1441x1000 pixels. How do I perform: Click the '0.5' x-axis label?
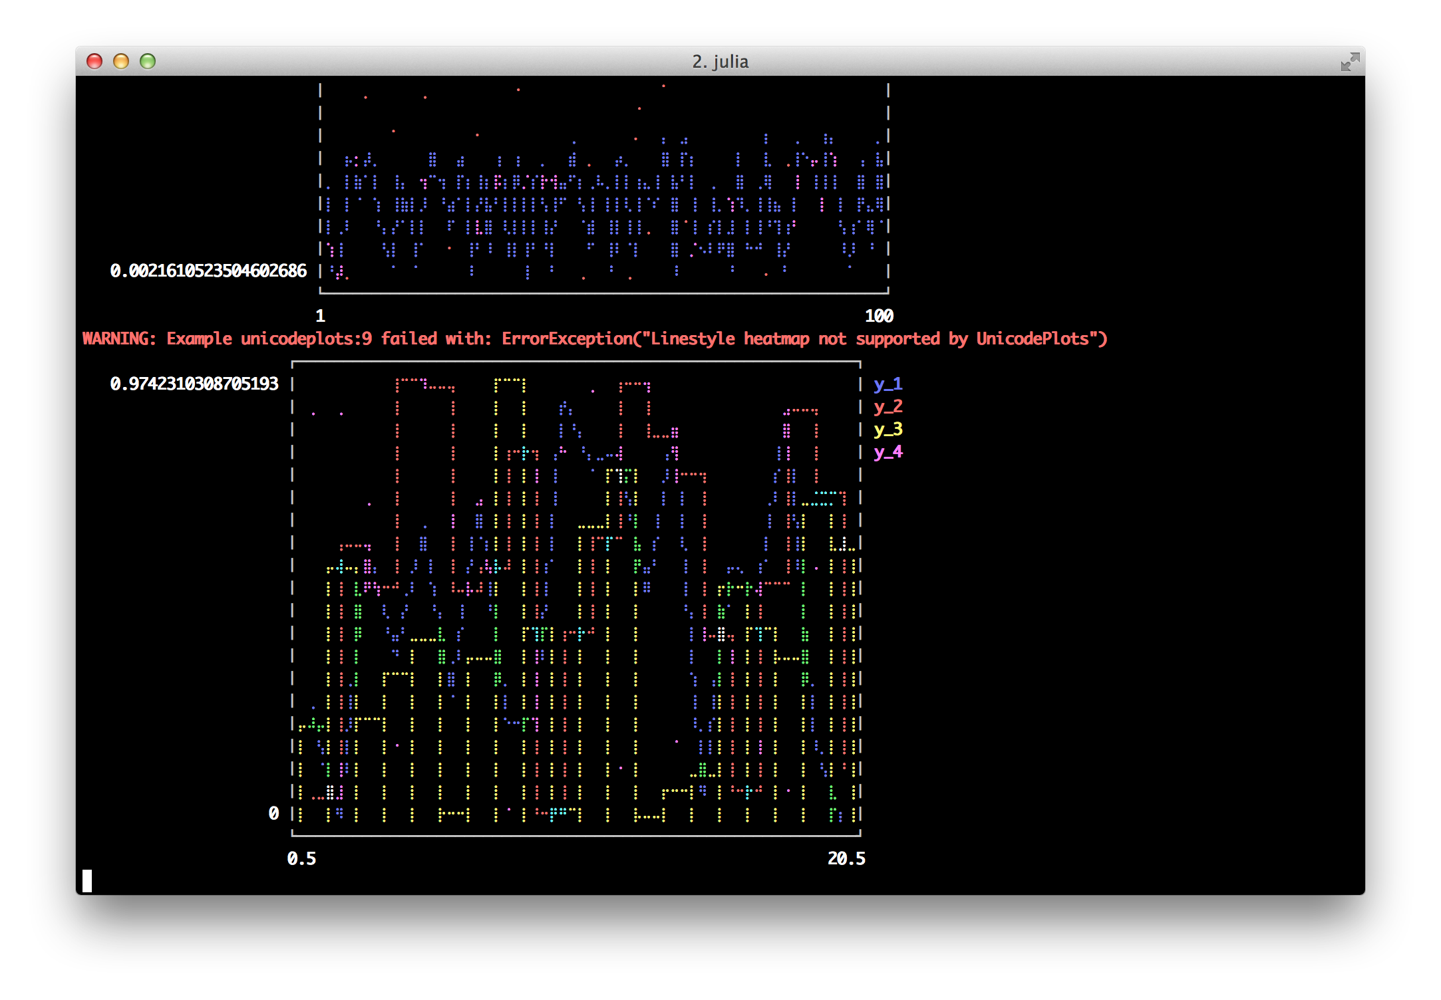click(301, 858)
